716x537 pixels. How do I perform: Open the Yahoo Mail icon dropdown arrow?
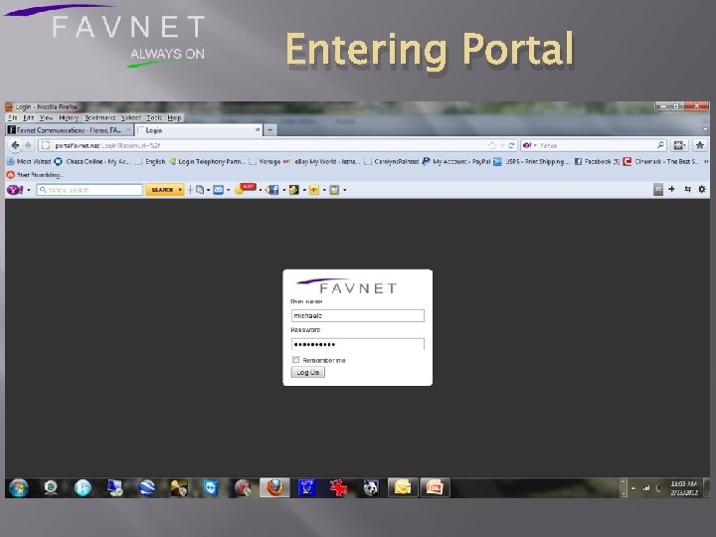pyautogui.click(x=228, y=190)
